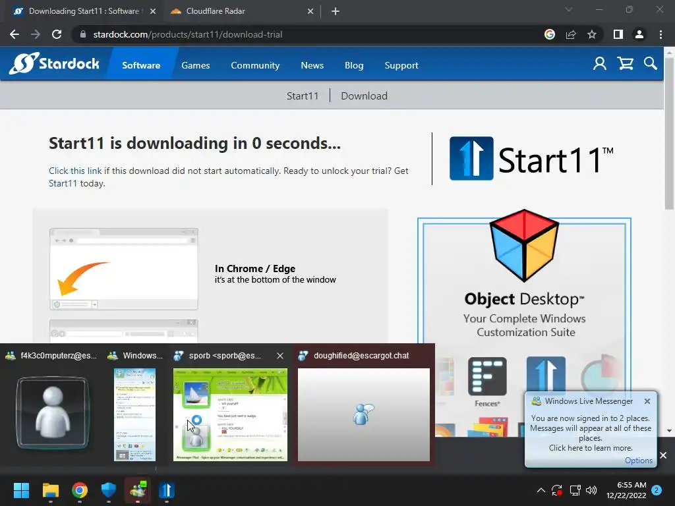Open clock and date in taskbar
Image resolution: width=675 pixels, height=506 pixels.
[626, 490]
